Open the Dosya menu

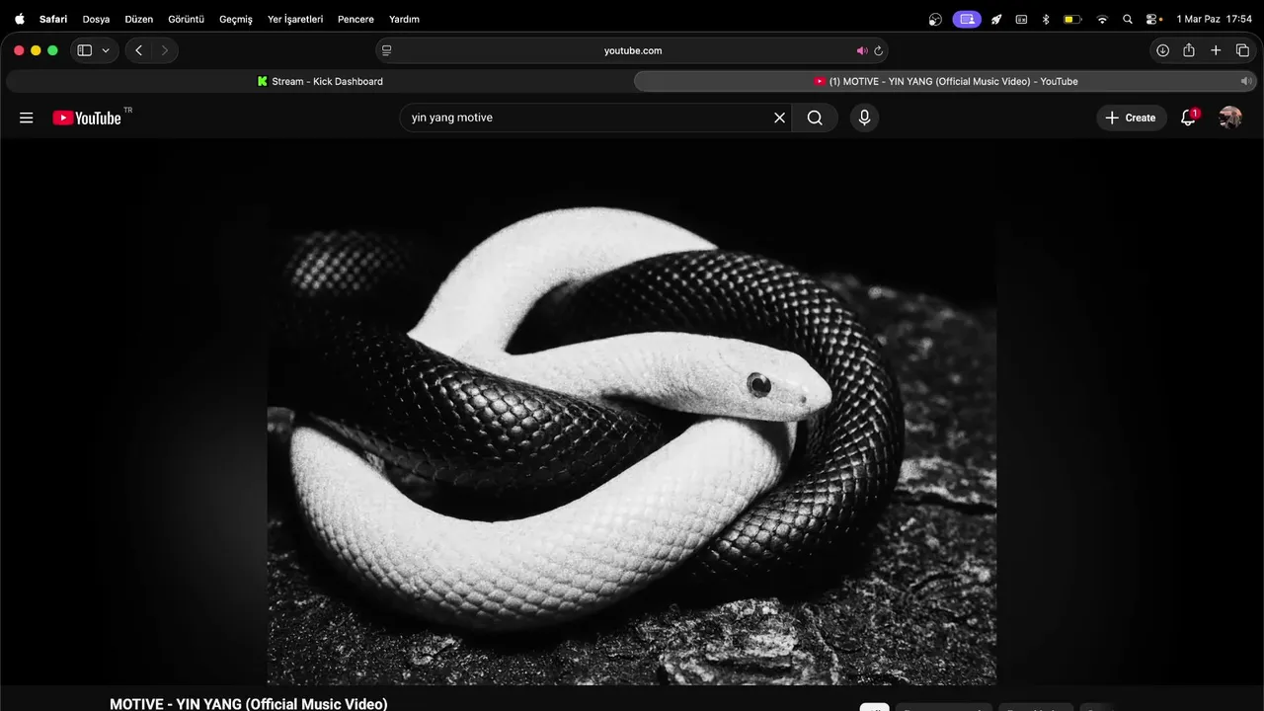click(x=96, y=19)
